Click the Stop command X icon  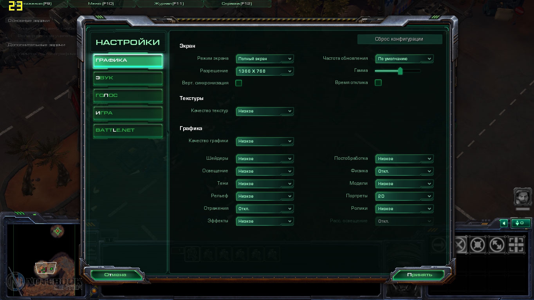click(x=459, y=245)
